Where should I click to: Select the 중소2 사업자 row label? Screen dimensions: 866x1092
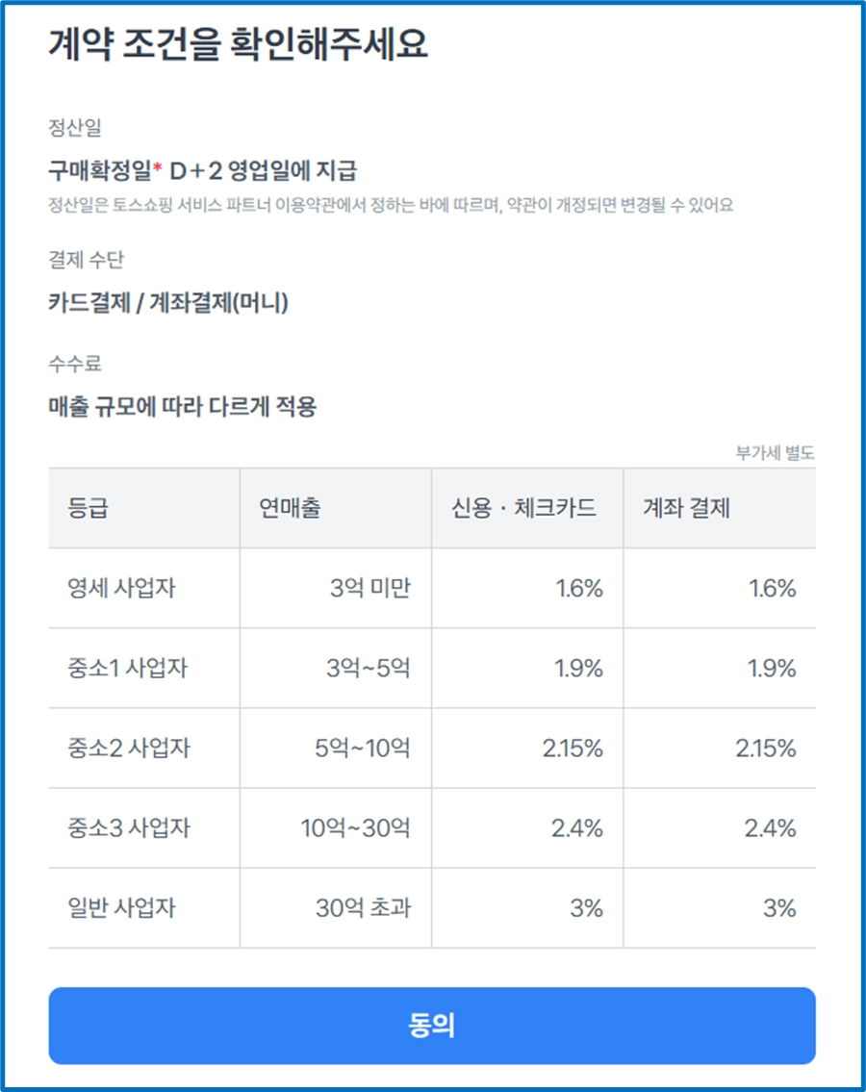[x=129, y=748]
